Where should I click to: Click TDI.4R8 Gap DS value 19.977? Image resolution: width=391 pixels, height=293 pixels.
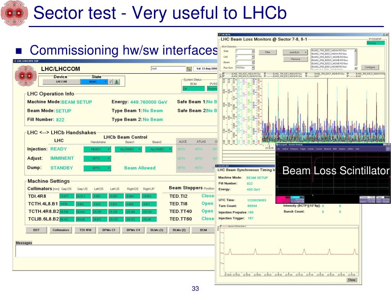click(67, 196)
